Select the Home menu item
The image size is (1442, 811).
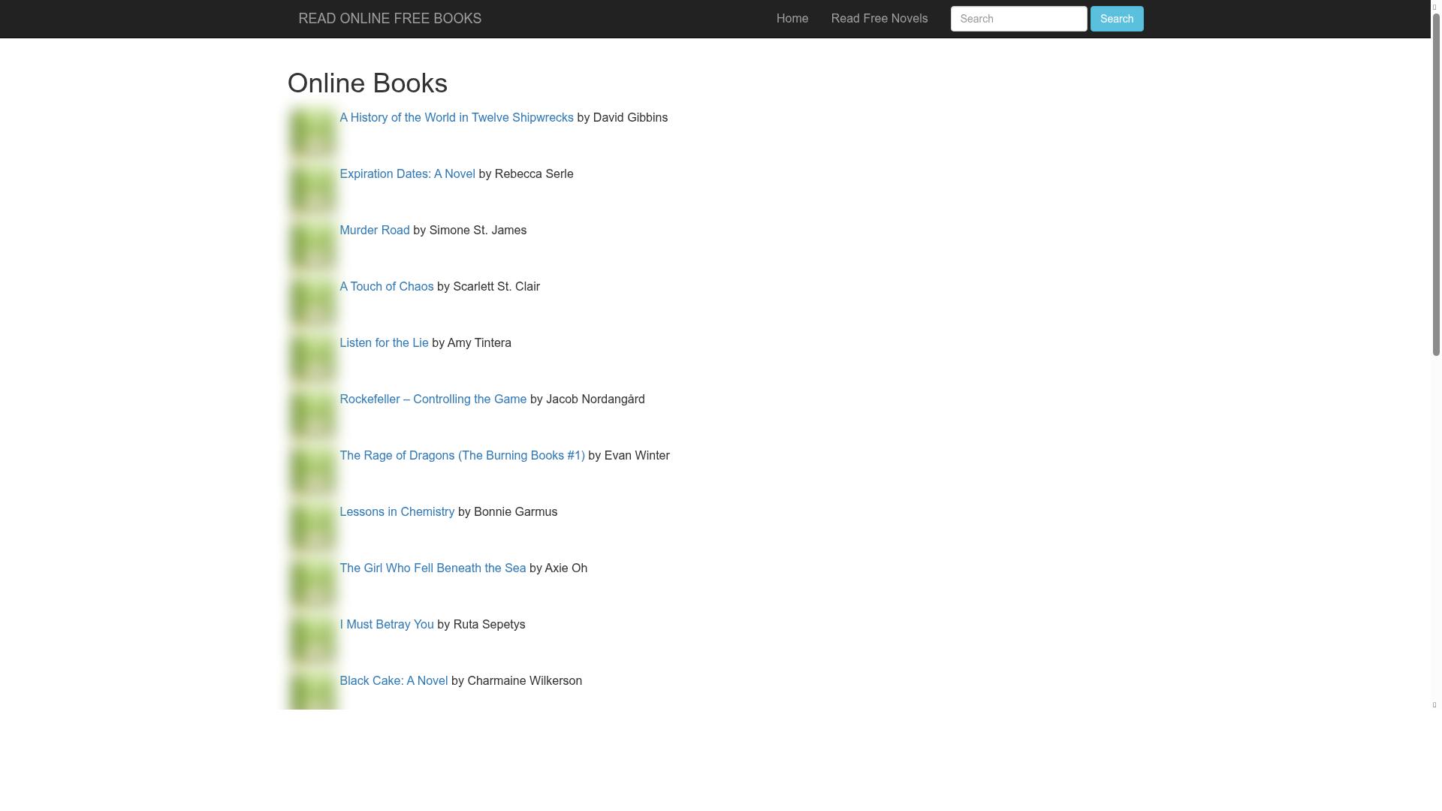pos(792,18)
